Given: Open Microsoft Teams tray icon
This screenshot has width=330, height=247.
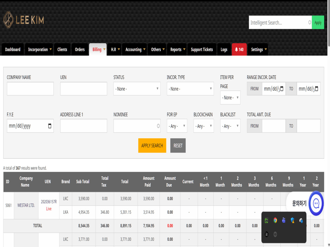Looking at the screenshot, I should [x=284, y=220].
